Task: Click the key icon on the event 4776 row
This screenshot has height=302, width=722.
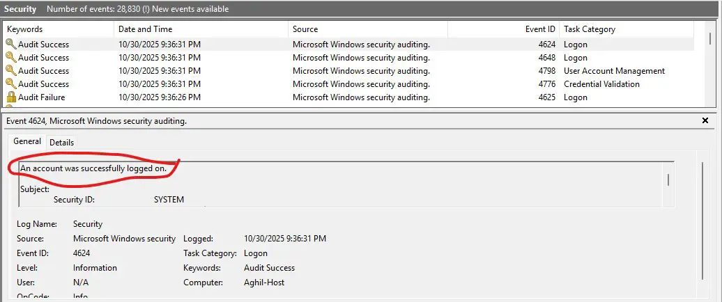Action: coord(10,84)
